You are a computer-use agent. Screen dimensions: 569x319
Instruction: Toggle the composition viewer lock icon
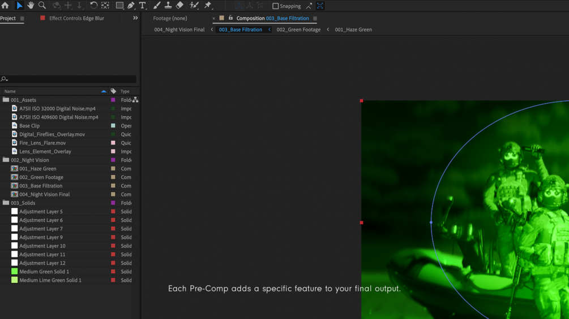click(230, 18)
